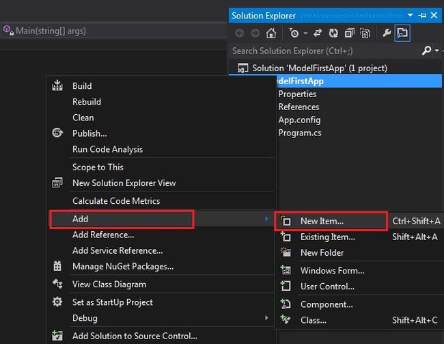Click the Pending Changes Filter clock icon

tap(293, 33)
